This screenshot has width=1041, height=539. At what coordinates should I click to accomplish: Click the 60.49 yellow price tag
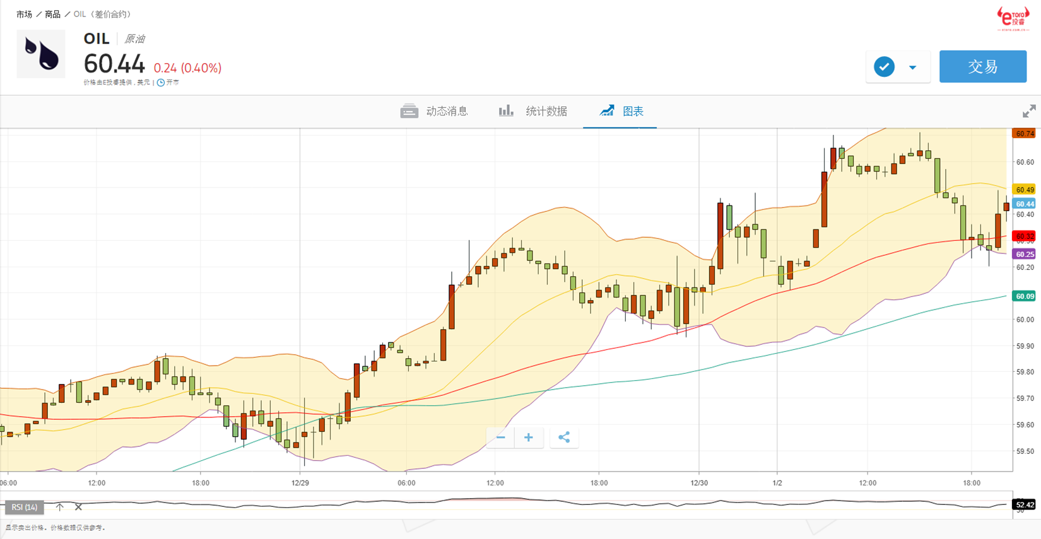click(1024, 190)
